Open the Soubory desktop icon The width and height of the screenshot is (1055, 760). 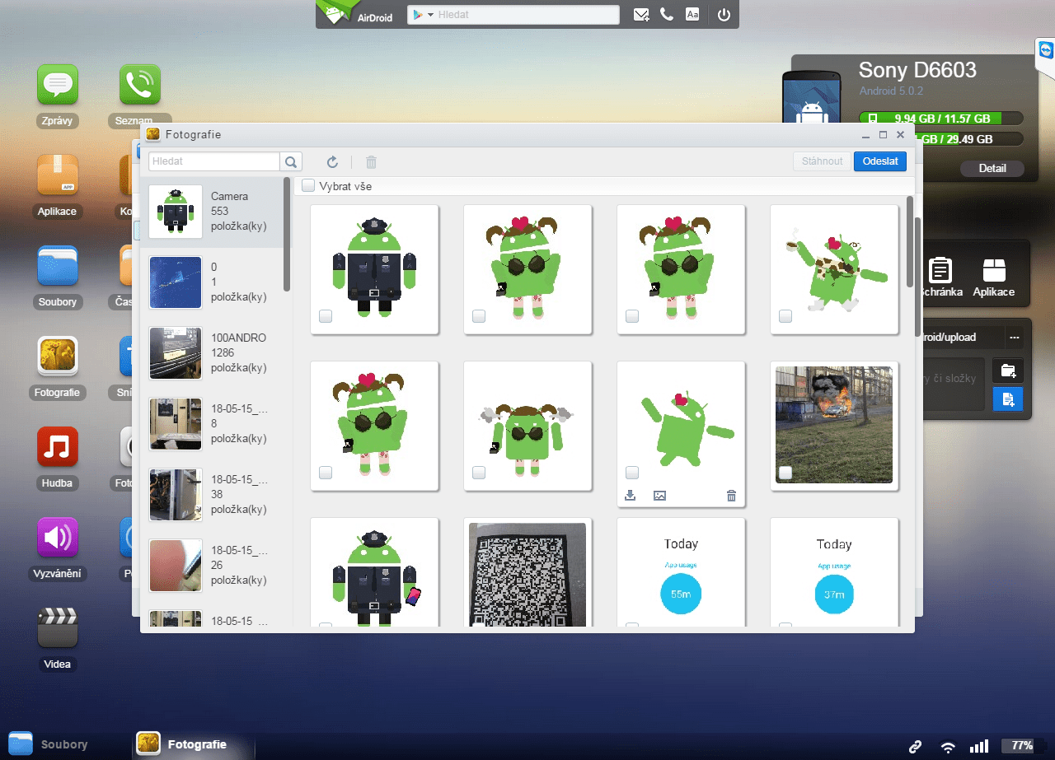(58, 266)
